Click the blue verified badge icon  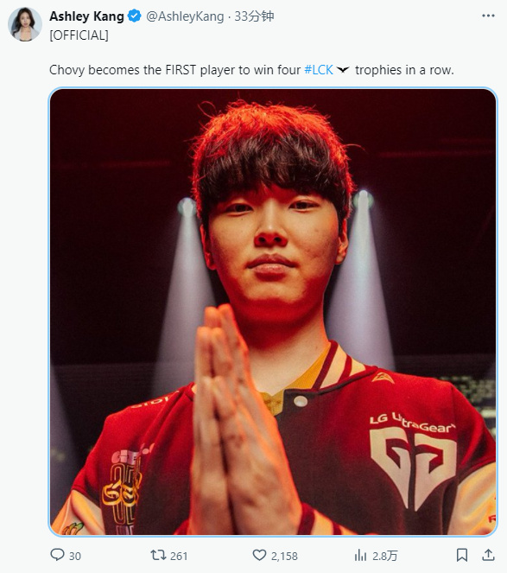(135, 16)
